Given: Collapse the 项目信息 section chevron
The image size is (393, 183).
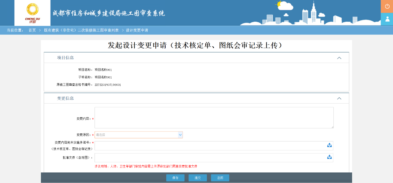Looking at the screenshot, I should pyautogui.click(x=339, y=58).
